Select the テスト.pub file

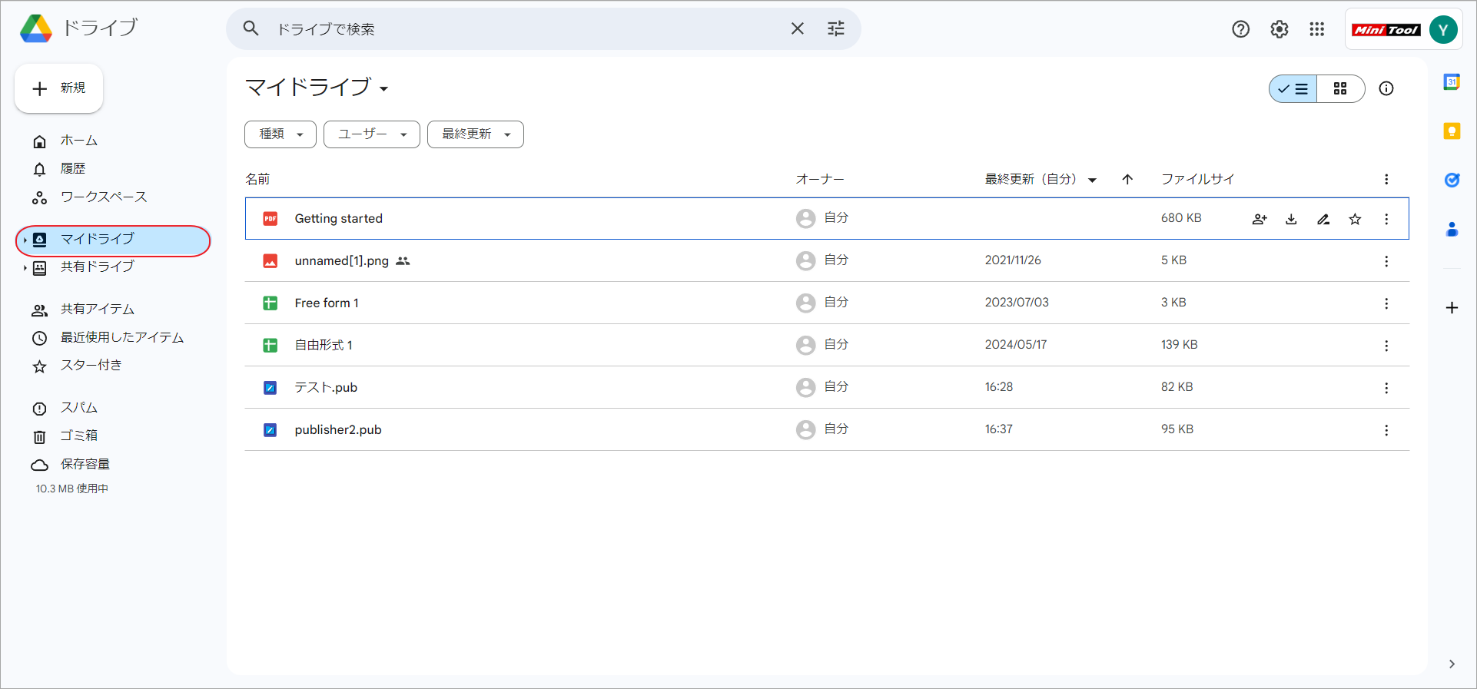click(827, 388)
